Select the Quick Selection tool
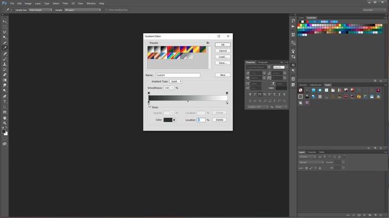Image resolution: width=389 pixels, height=218 pixels. 5,38
